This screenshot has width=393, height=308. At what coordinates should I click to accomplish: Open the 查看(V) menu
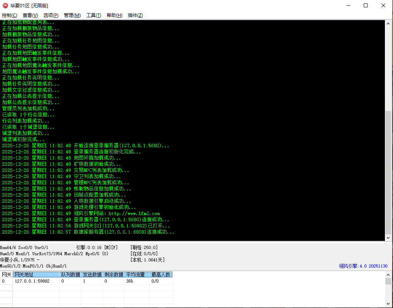(x=30, y=15)
